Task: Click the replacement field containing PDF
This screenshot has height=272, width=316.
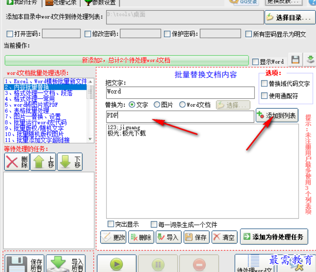Action: [x=180, y=117]
